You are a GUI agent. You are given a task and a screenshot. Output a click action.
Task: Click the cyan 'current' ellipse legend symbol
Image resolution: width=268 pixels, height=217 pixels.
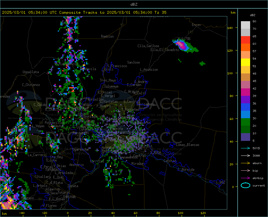tap(245, 185)
